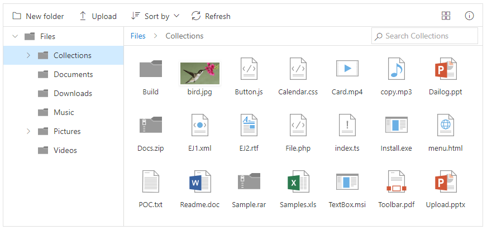Select the Docs.zip archive icon
The image size is (487, 230).
pos(150,126)
